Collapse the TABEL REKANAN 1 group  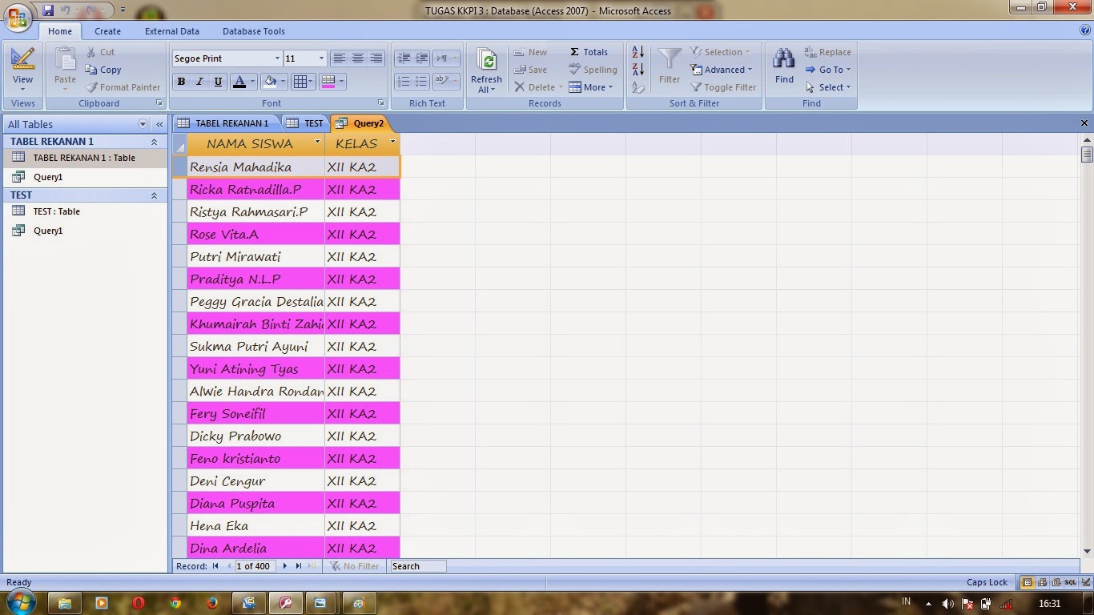[x=154, y=142]
